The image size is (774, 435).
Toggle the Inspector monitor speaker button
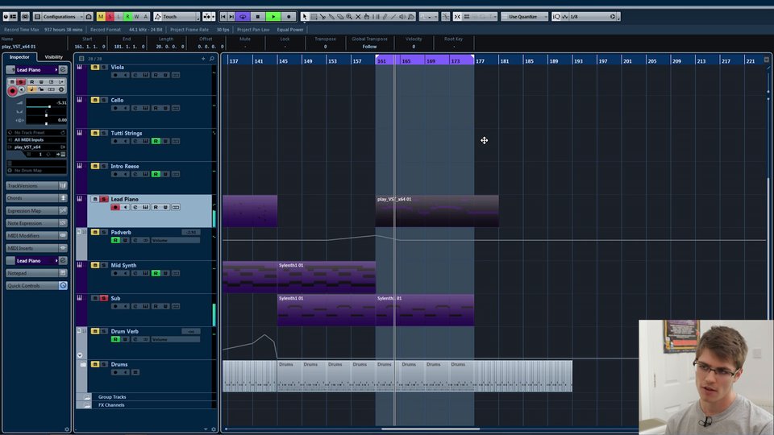click(x=22, y=89)
